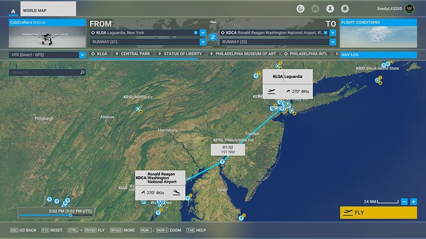Open the profile person icon

330,9
